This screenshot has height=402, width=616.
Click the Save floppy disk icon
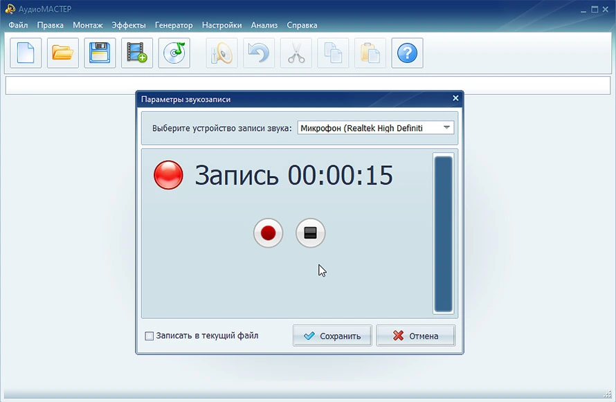pos(100,53)
